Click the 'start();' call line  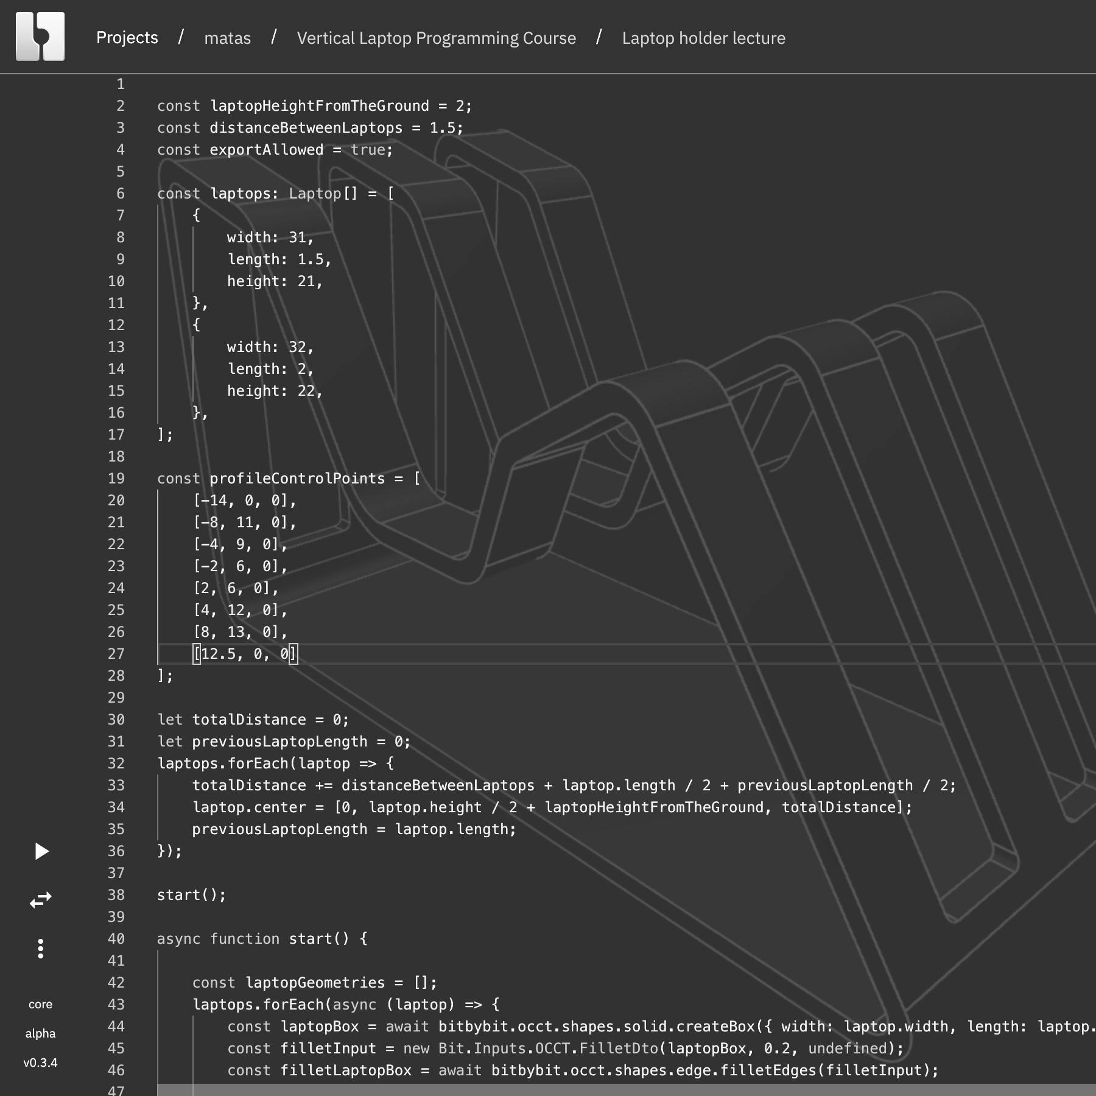pyautogui.click(x=192, y=895)
